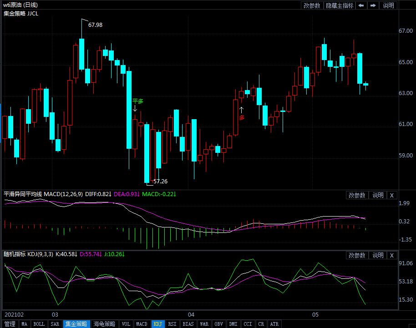Screen dimensions: 416x328
Task: Close the MACD panel with X
Action: [x=392, y=195]
